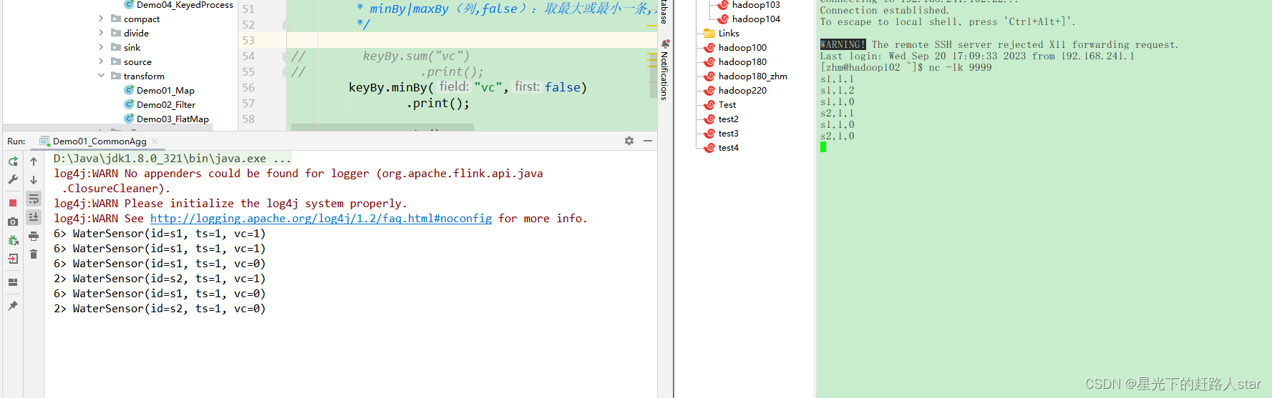This screenshot has width=1272, height=398.
Task: Open Demo01_Map class file
Action: [x=165, y=91]
